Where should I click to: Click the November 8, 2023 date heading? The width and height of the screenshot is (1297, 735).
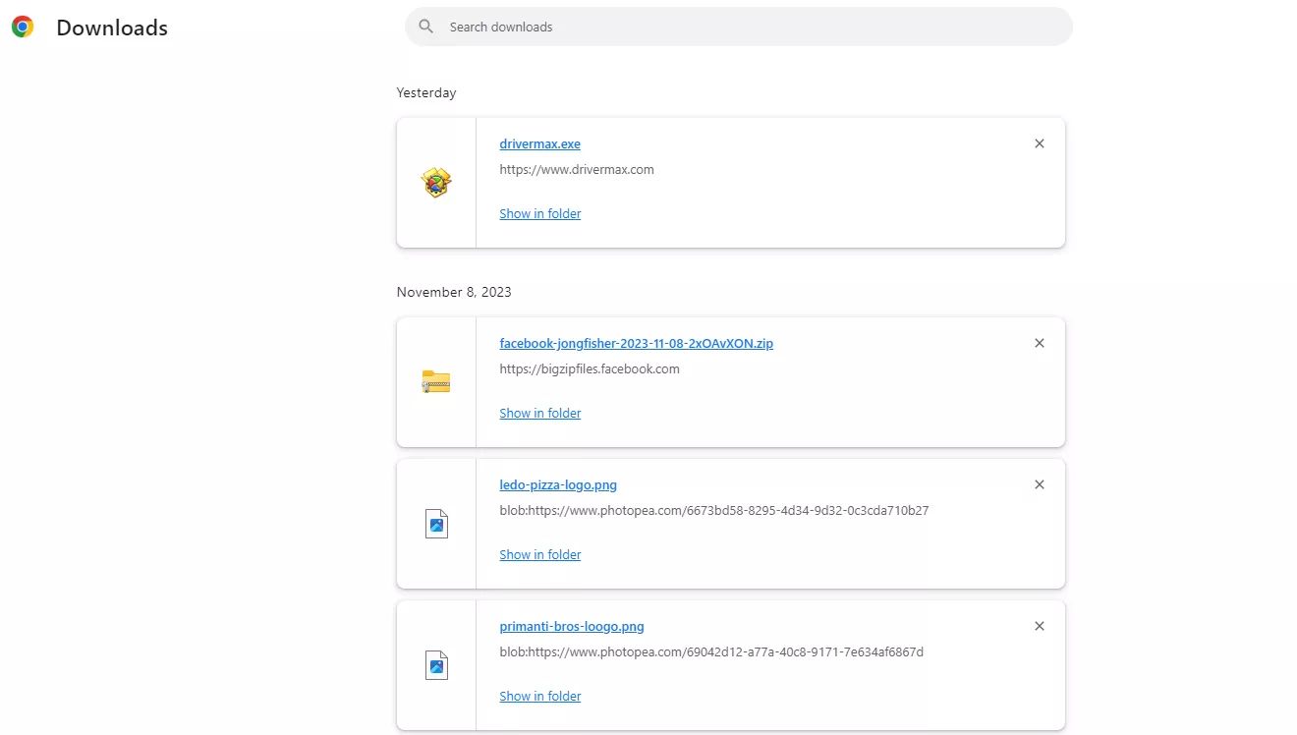pos(454,292)
